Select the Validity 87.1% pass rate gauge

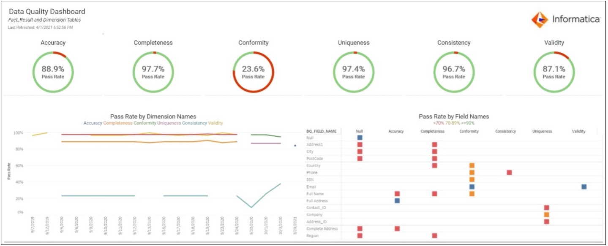[554, 72]
